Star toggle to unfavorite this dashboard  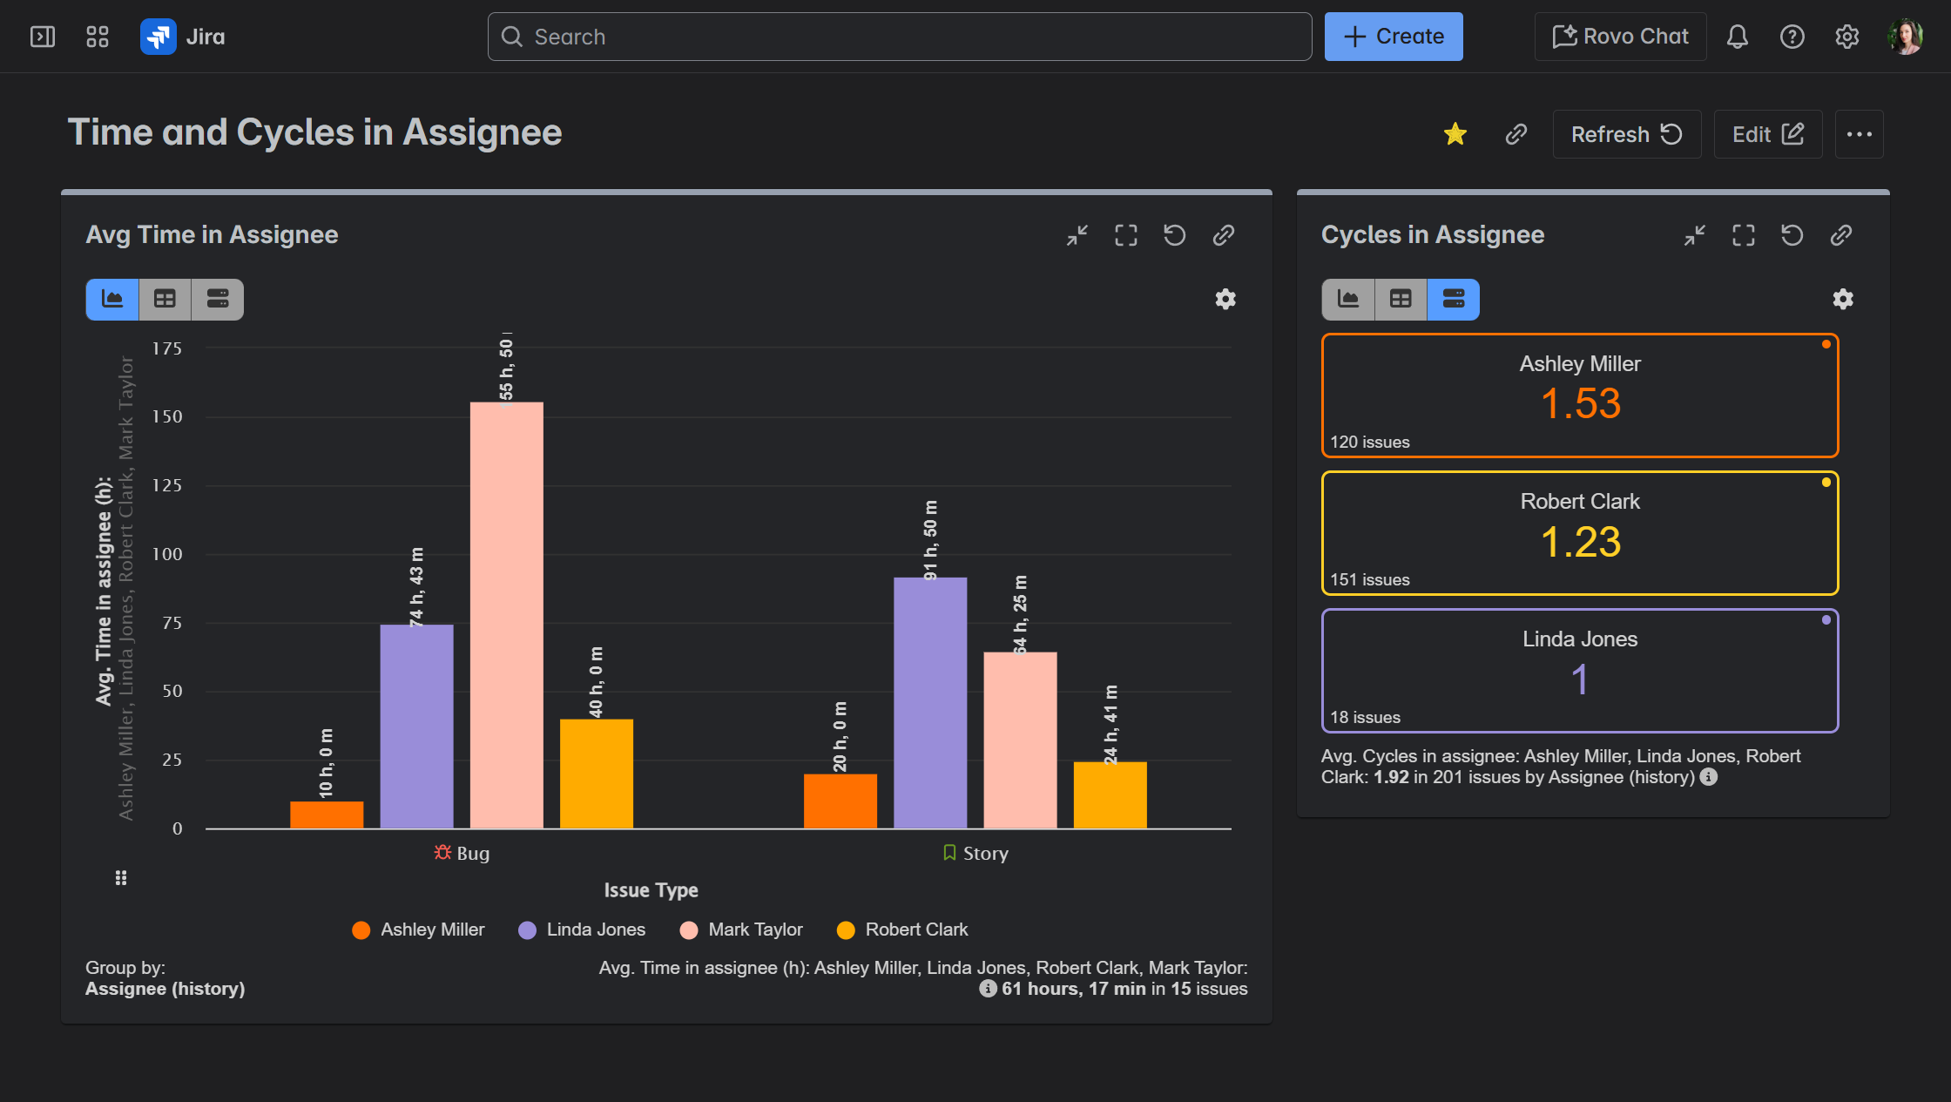tap(1455, 134)
